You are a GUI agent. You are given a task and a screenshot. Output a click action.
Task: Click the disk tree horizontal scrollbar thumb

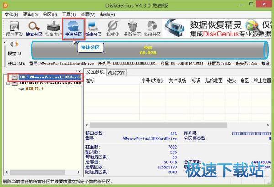[x=37, y=172]
